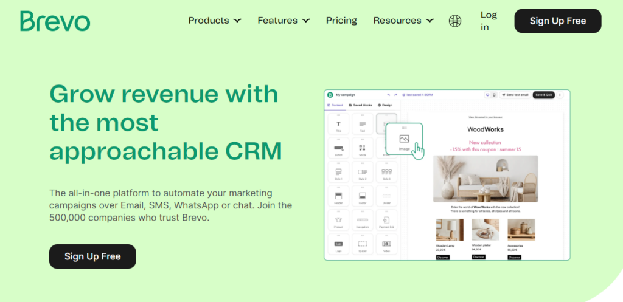Select the Header block icon
Image resolution: width=623 pixels, height=302 pixels.
pos(338,196)
